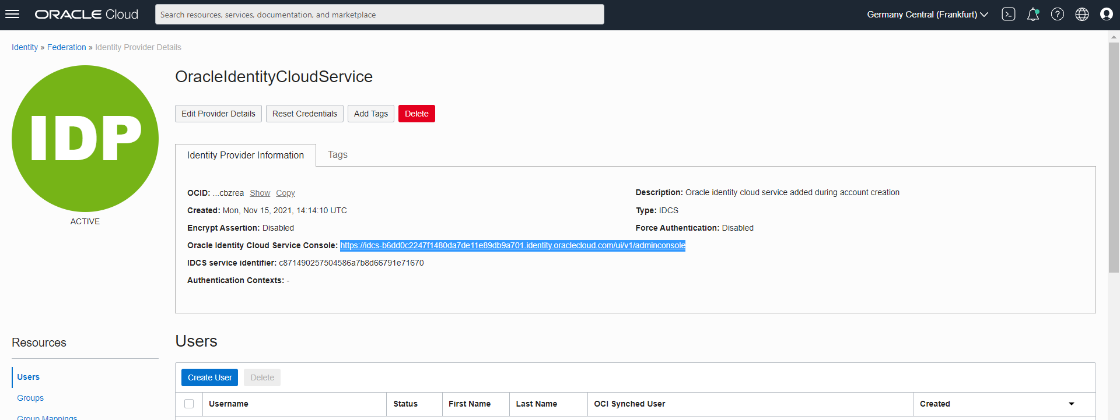
Task: Click the OracleIdentityCloudService page title
Action: click(274, 76)
